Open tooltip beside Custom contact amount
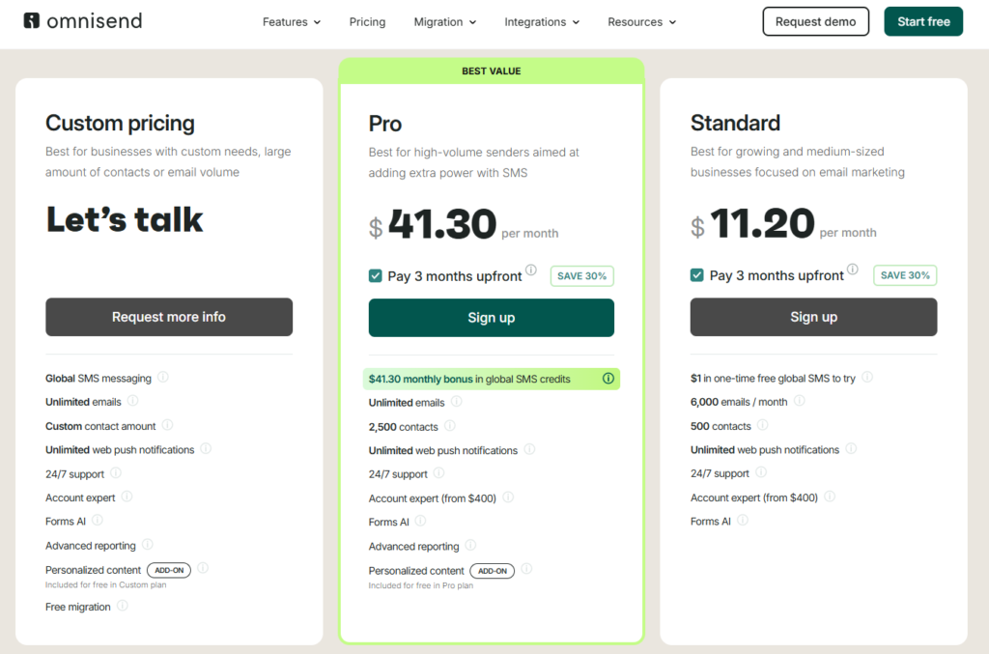Screen dimensions: 989x654 pyautogui.click(x=168, y=426)
